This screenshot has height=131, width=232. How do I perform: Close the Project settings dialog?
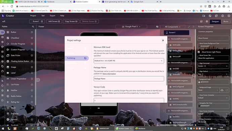[x=163, y=41]
